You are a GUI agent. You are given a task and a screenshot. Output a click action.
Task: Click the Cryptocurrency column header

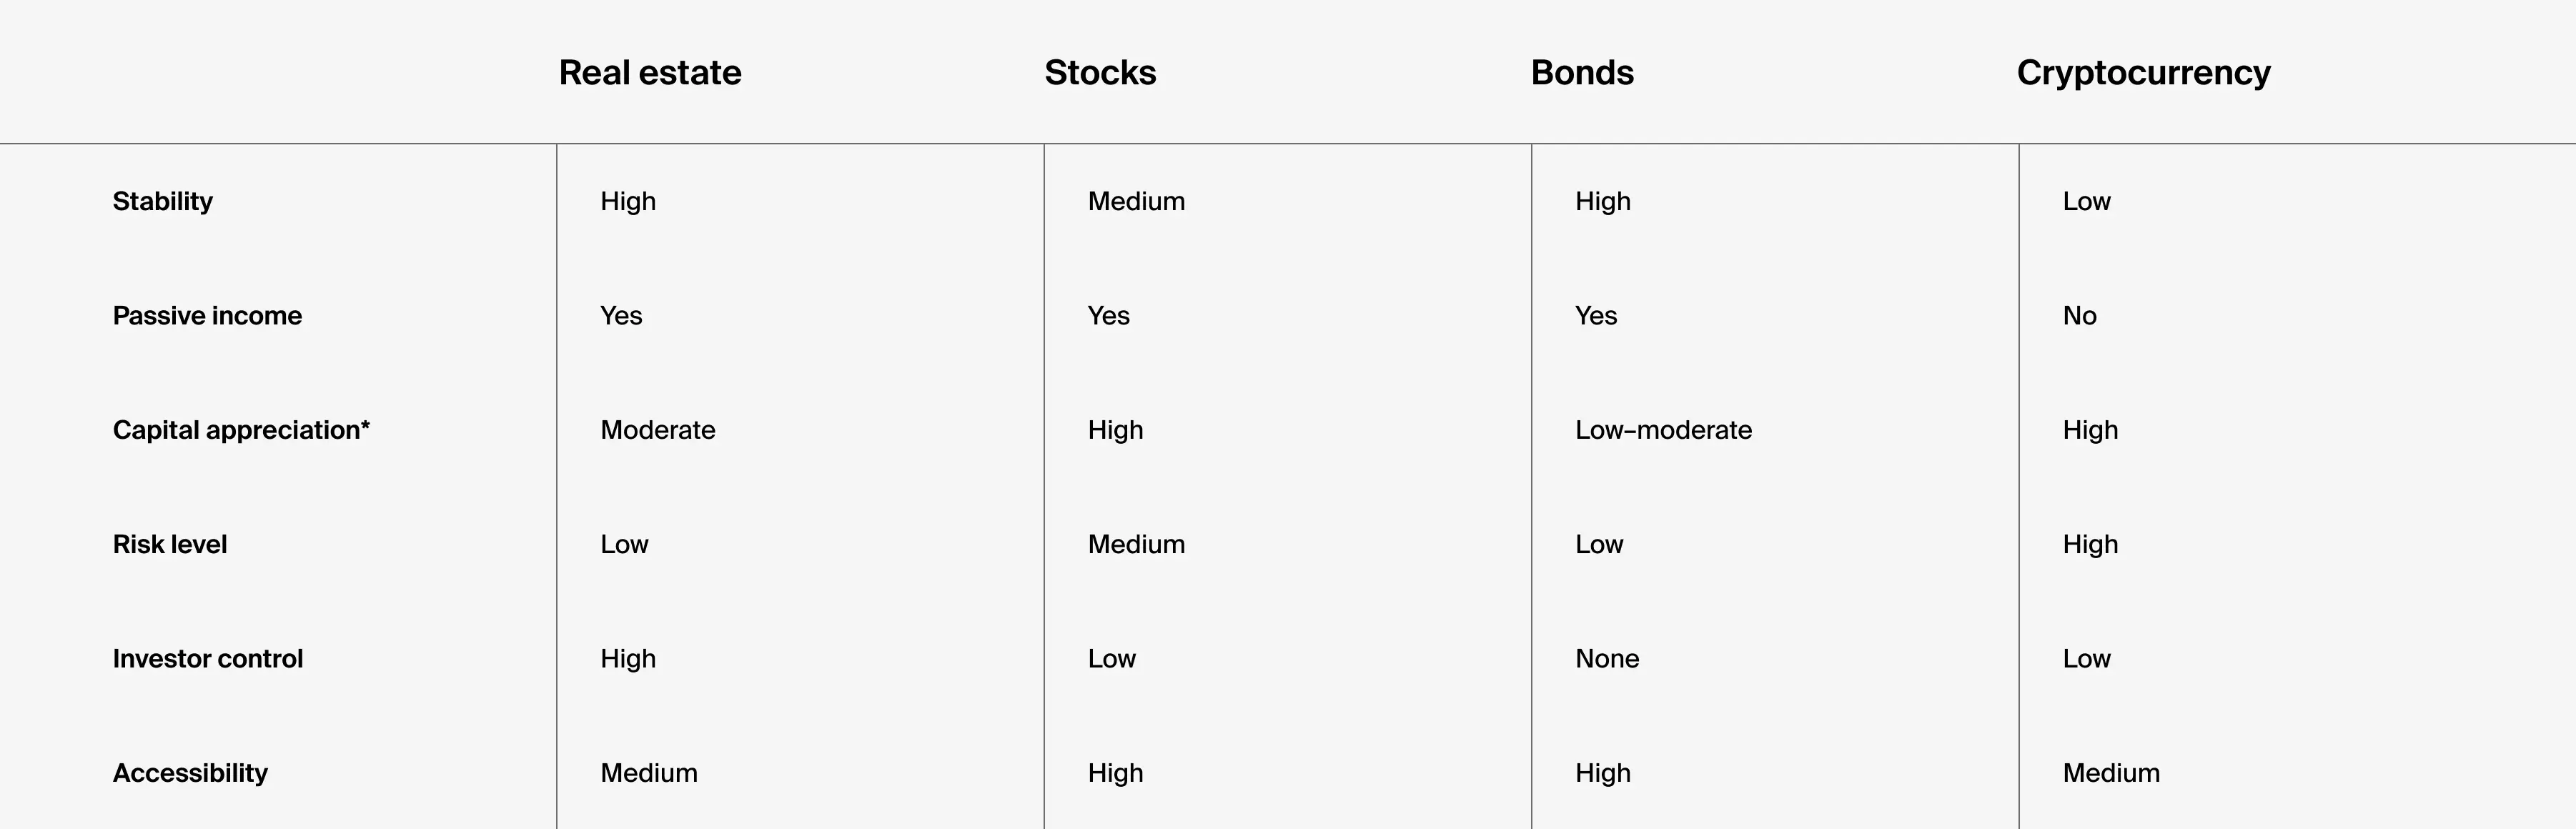2143,73
